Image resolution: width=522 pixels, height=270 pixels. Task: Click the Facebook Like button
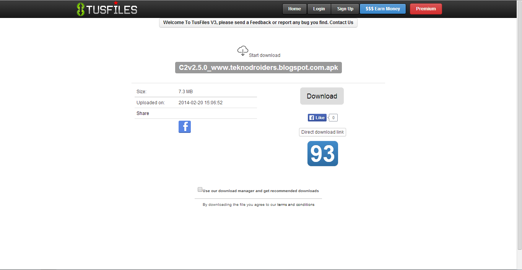click(x=317, y=117)
